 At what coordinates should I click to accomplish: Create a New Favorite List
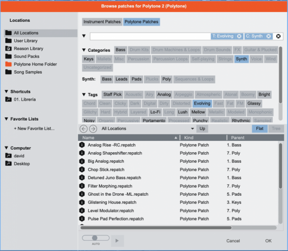point(34,128)
